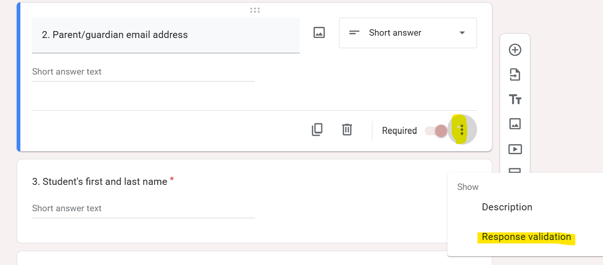
Task: Add image to question 2 title
Action: [319, 32]
